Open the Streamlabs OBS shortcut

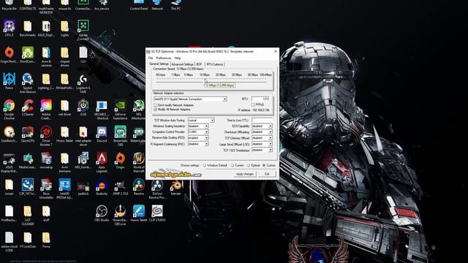click(x=120, y=136)
